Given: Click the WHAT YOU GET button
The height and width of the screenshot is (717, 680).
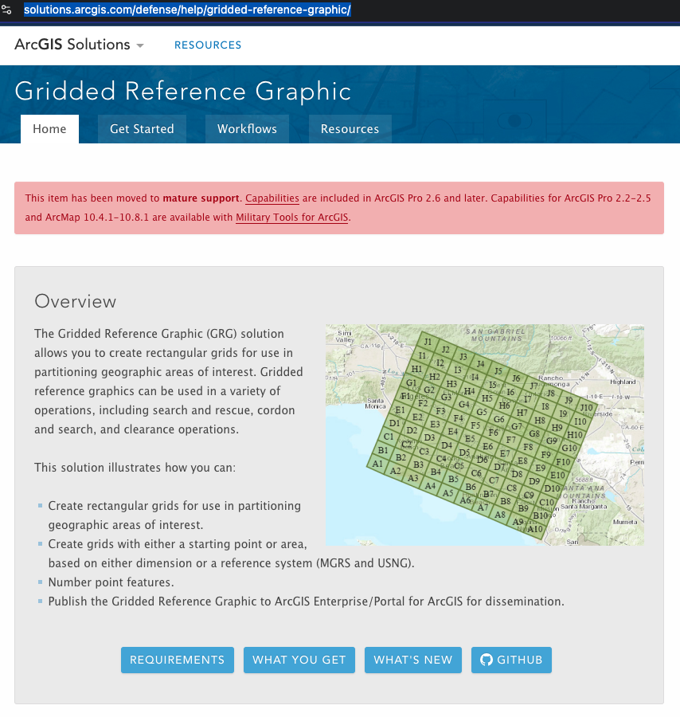Looking at the screenshot, I should (299, 660).
